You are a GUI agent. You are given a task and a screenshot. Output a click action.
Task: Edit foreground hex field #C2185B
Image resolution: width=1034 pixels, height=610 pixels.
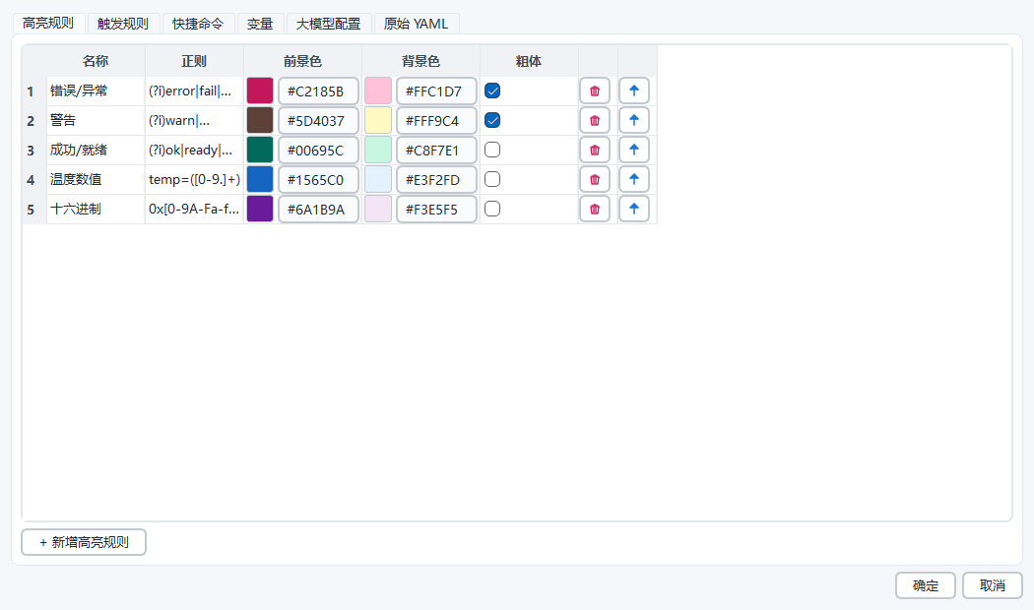click(318, 91)
